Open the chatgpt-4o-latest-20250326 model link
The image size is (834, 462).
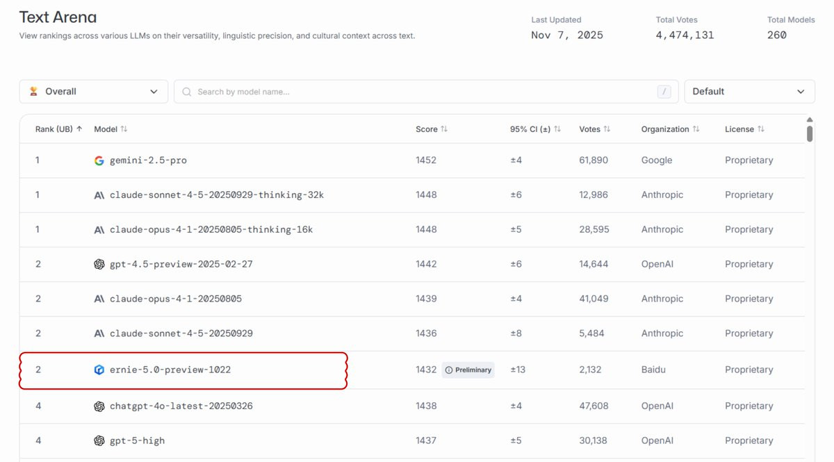(181, 406)
